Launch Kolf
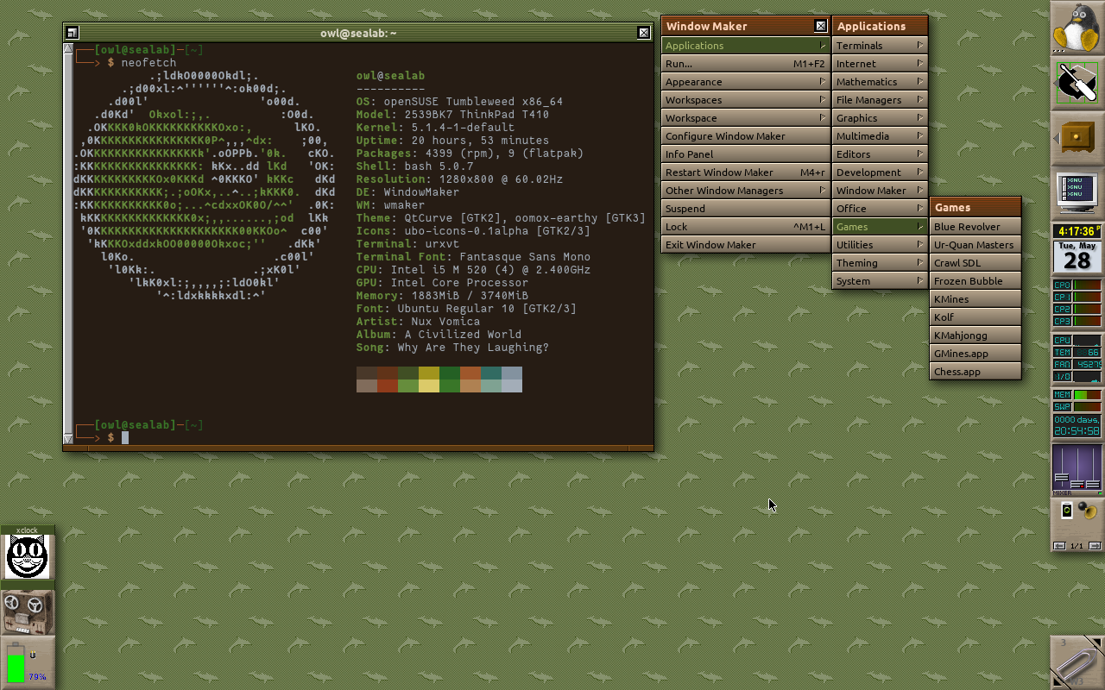The width and height of the screenshot is (1105, 690). pos(976,317)
